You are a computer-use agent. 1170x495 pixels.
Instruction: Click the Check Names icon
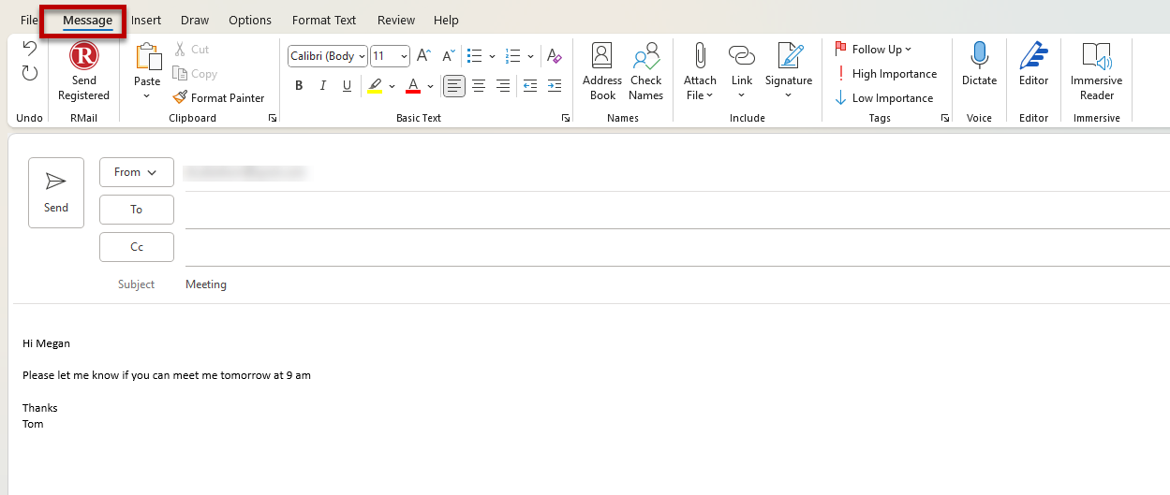645,58
